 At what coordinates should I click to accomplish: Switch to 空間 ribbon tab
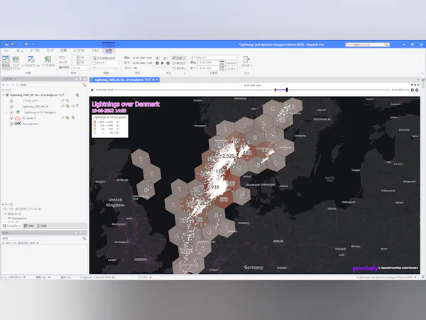pos(63,50)
